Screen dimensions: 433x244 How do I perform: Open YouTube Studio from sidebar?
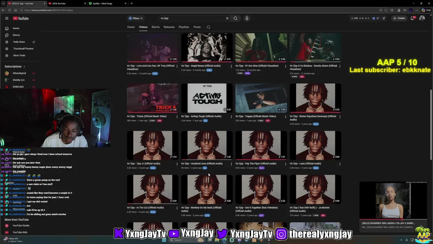(x=21, y=226)
